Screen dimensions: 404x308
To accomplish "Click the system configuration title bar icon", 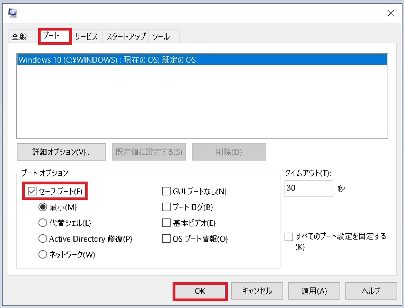I will (13, 13).
